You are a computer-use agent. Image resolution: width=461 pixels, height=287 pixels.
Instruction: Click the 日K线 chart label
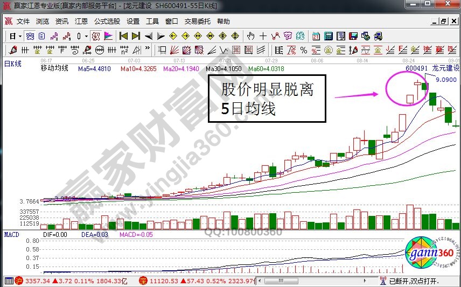click(x=12, y=64)
